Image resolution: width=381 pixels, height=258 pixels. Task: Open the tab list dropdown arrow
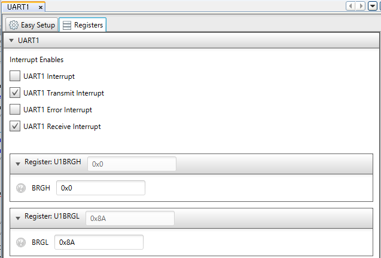click(x=373, y=7)
